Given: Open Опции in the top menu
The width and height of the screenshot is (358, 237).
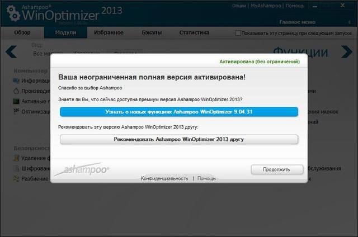Looking at the screenshot, I should [x=239, y=6].
